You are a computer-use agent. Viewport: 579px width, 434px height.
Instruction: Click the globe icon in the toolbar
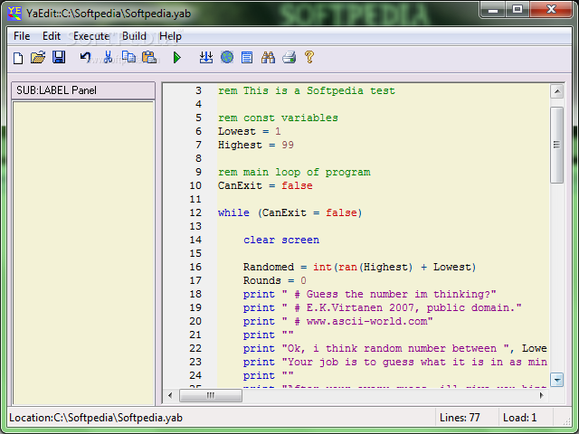coord(227,58)
